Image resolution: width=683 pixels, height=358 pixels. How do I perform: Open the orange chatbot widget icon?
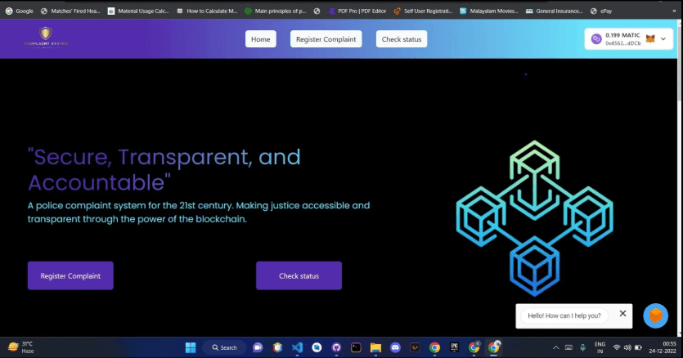pos(655,315)
